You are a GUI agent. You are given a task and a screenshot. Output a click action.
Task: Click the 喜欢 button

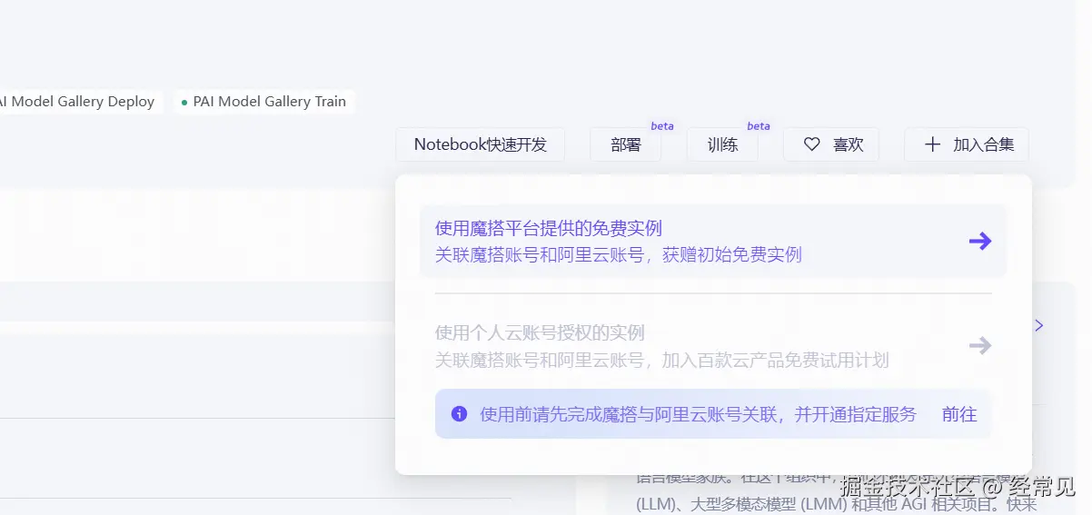point(831,144)
